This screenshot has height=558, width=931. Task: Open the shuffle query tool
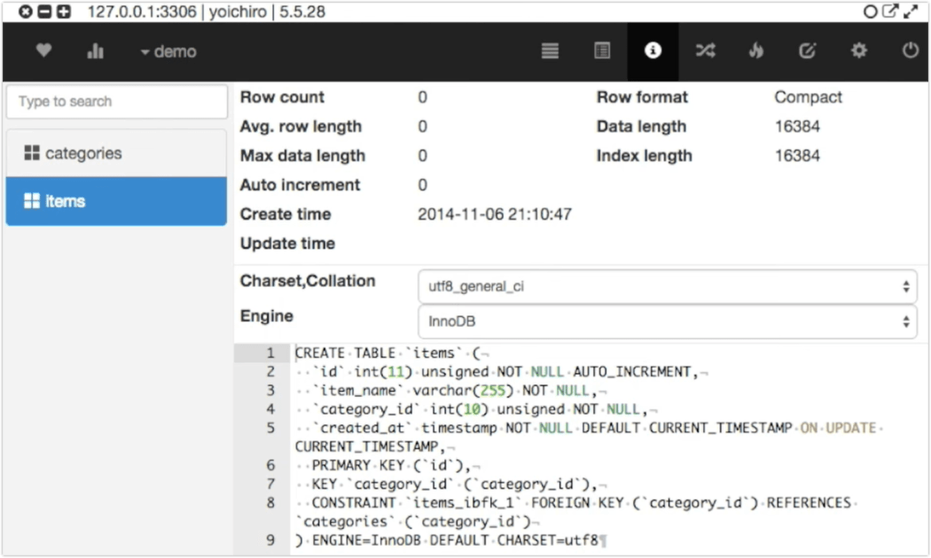pyautogui.click(x=705, y=50)
